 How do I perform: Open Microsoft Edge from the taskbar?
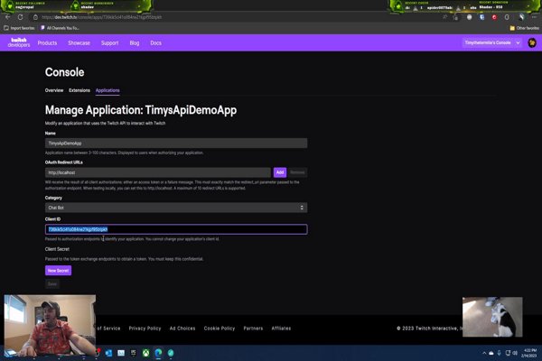[158, 353]
